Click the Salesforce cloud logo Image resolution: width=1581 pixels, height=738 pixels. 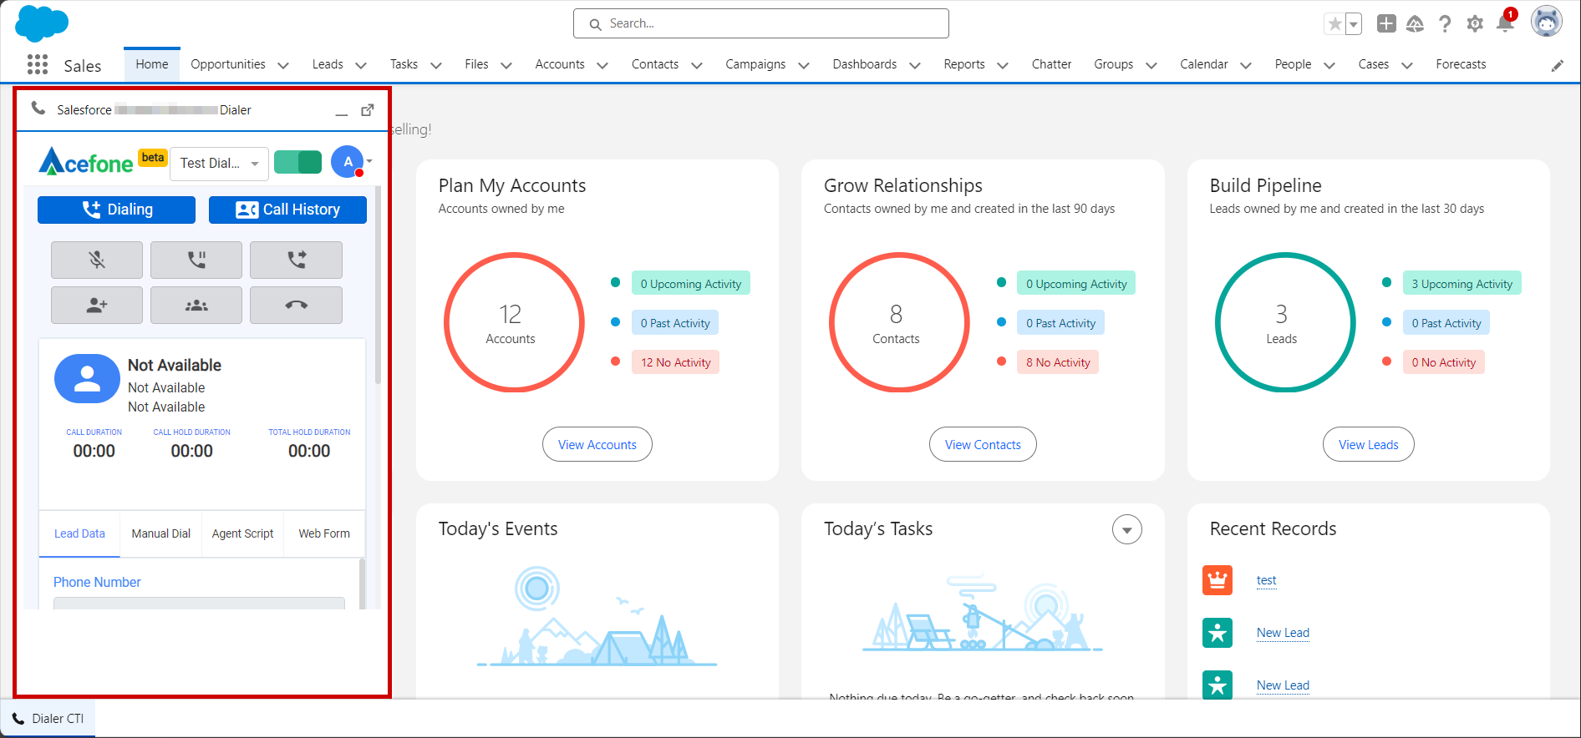pos(42,23)
